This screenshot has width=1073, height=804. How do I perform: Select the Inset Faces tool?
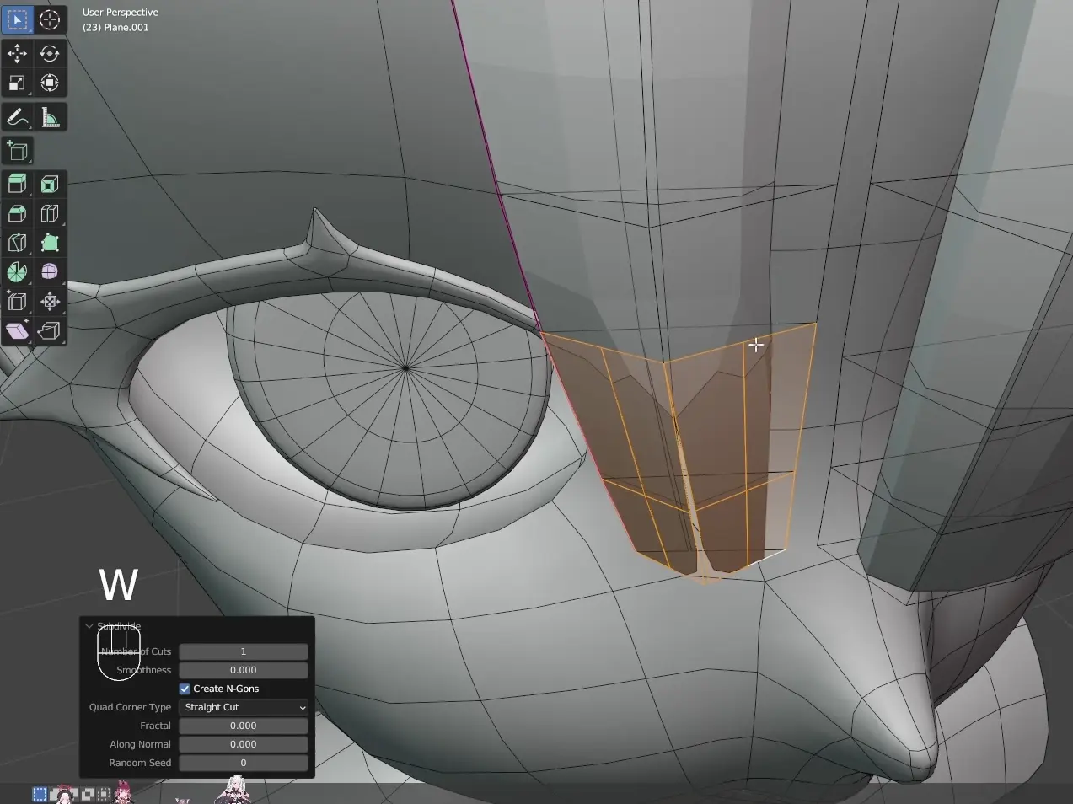point(50,184)
